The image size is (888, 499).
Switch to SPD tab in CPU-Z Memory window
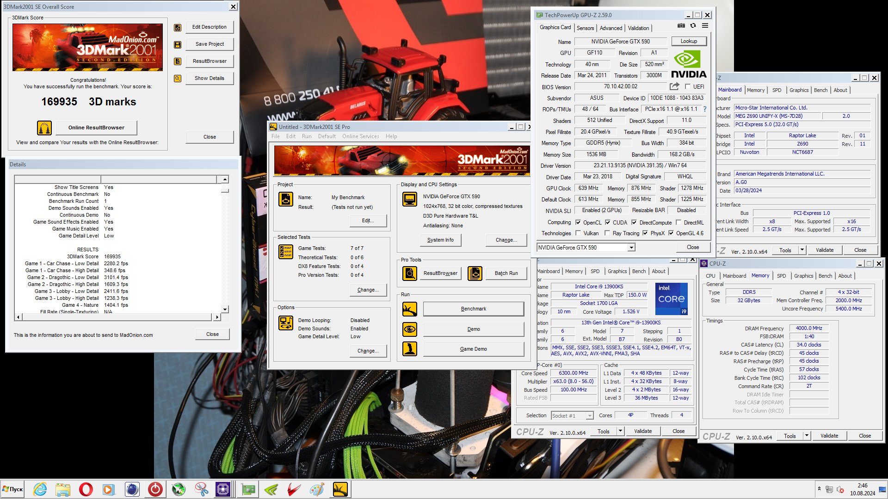[781, 276]
